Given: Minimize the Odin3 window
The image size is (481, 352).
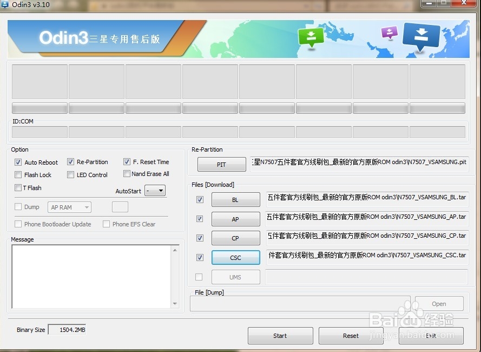Looking at the screenshot, I should pos(429,3).
